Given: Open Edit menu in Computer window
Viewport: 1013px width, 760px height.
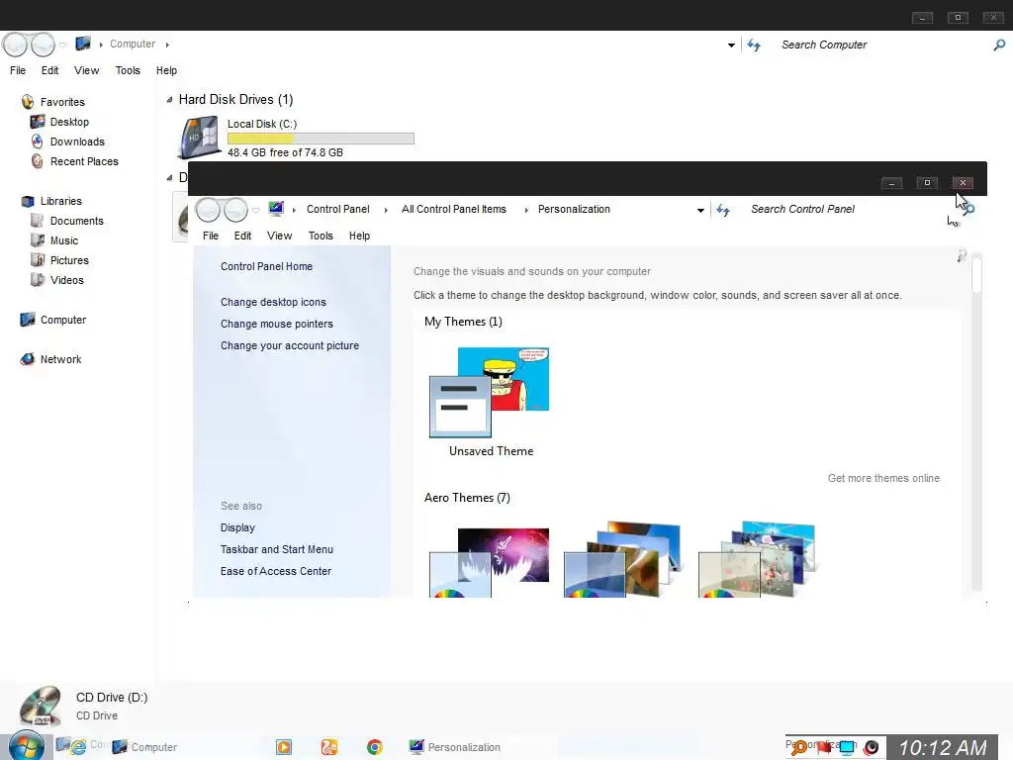Looking at the screenshot, I should coord(49,70).
